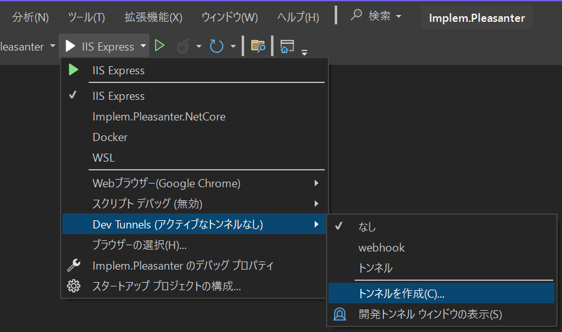Open the ヘルプ(H) menu
Viewport: 562px width, 332px height.
click(x=298, y=17)
